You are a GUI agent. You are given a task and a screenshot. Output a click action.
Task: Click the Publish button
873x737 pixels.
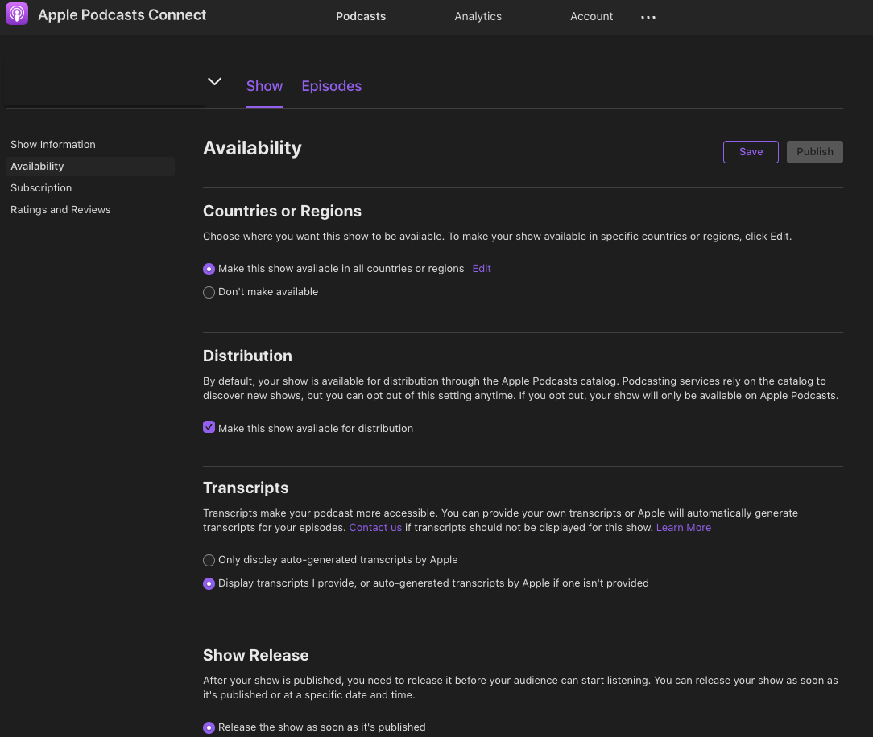click(814, 152)
